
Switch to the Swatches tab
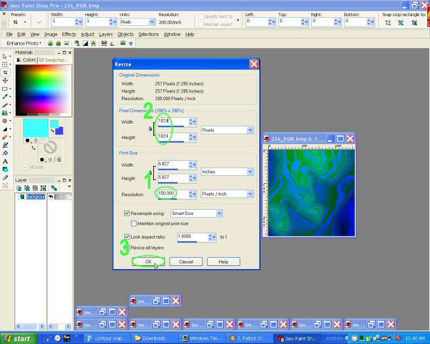(52, 60)
